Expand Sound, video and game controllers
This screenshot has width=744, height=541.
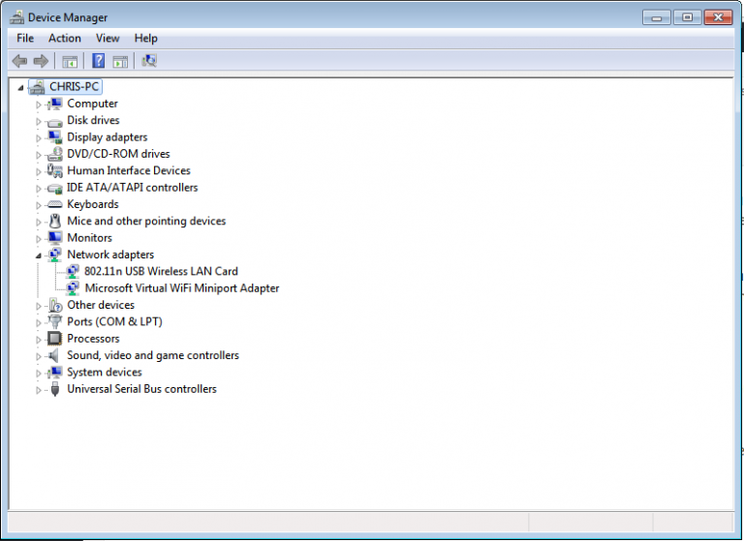click(x=39, y=356)
